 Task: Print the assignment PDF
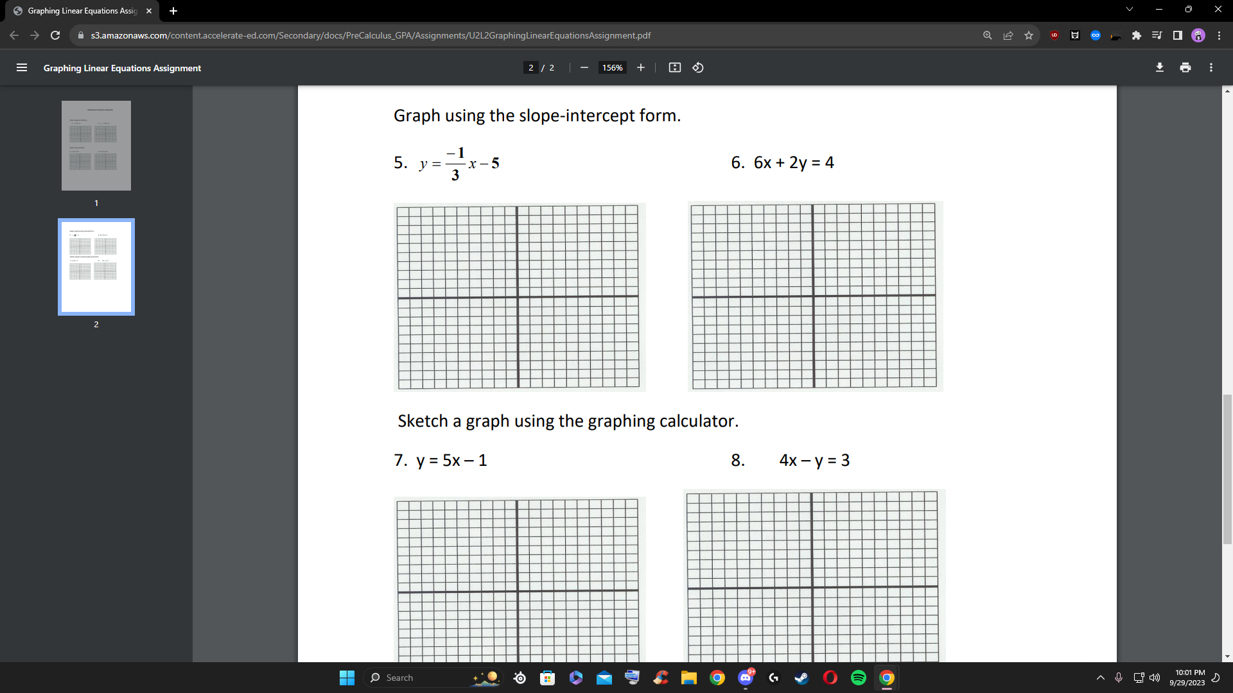click(x=1185, y=67)
